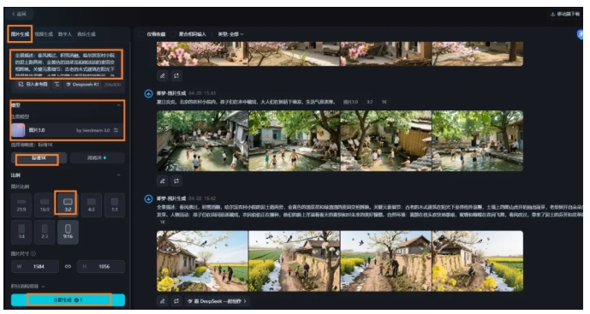Screen dimensions: 590x314
Task: Open the last peach blossom image at top
Action: [x=478, y=54]
